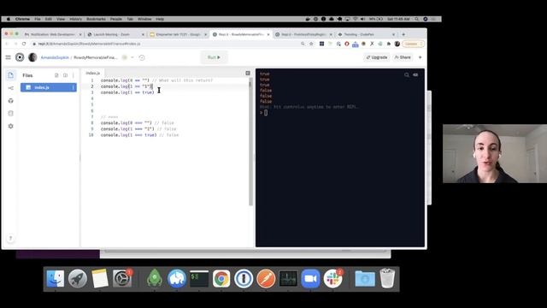This screenshot has height=308, width=547.
Task: Open the repl history clock icon
Action: (x=142, y=57)
